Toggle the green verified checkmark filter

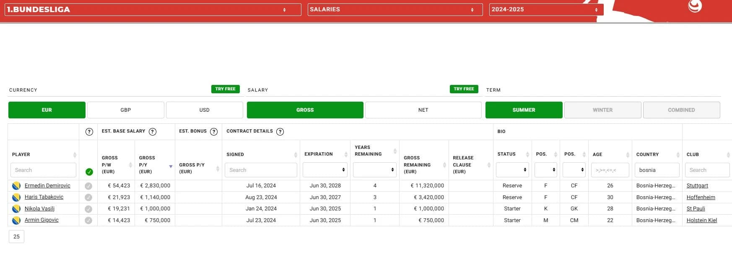point(89,172)
